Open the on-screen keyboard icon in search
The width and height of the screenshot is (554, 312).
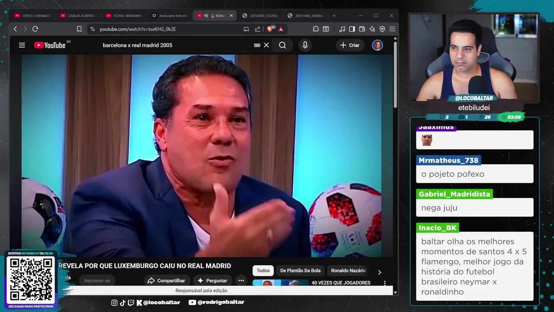click(x=257, y=45)
